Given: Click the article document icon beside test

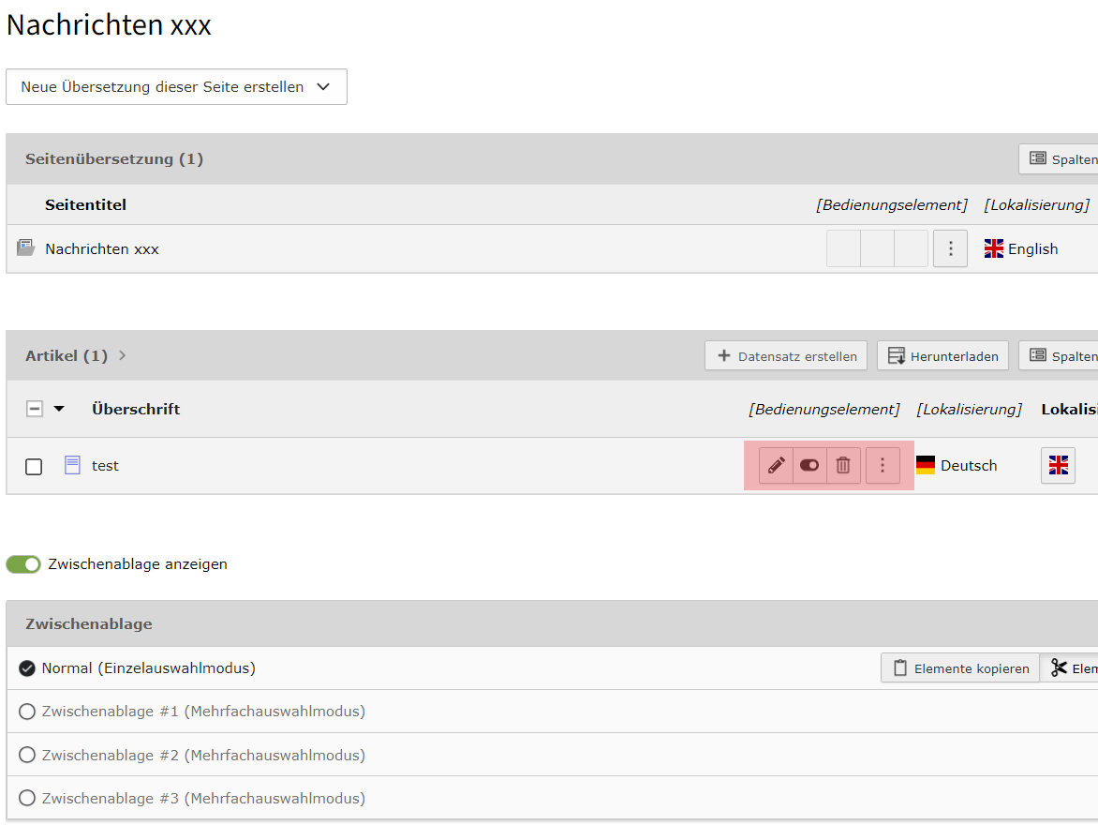Looking at the screenshot, I should click(x=72, y=465).
